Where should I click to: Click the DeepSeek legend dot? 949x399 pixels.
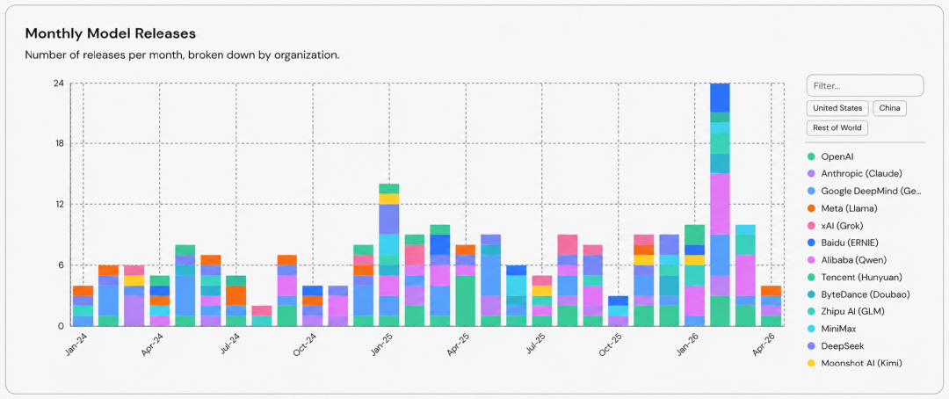coord(811,346)
